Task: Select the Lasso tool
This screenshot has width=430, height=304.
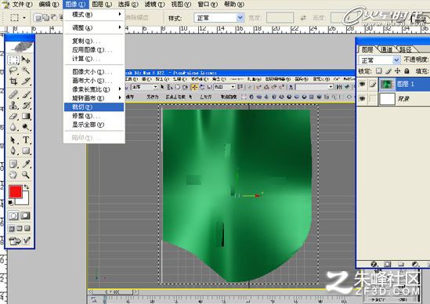Action: tap(13, 71)
